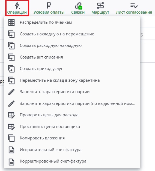This screenshot has height=171, width=155.
Task: Click the ruble icon for Условия оплаты
Action: [49, 5]
